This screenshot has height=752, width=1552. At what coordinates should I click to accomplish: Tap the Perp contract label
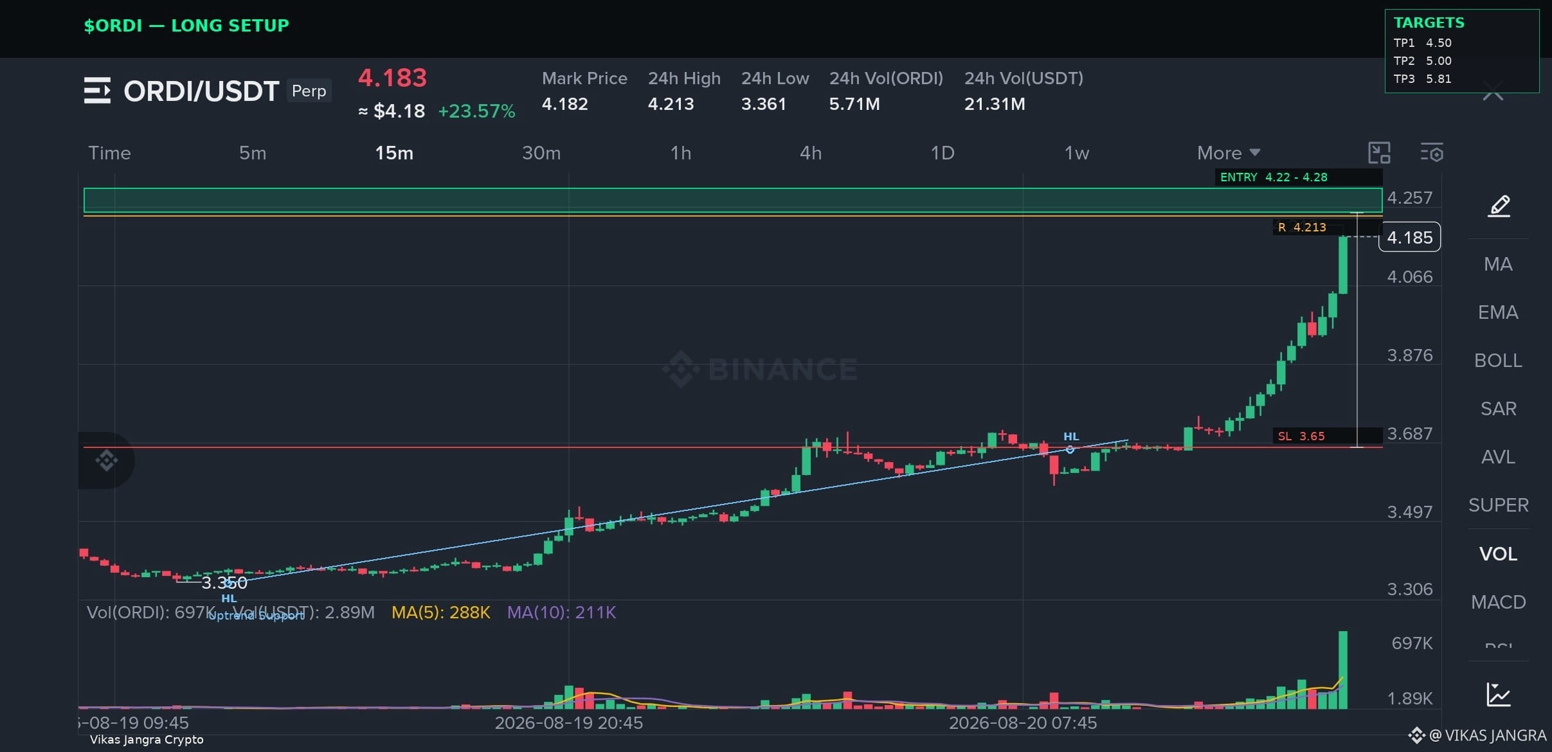(309, 91)
